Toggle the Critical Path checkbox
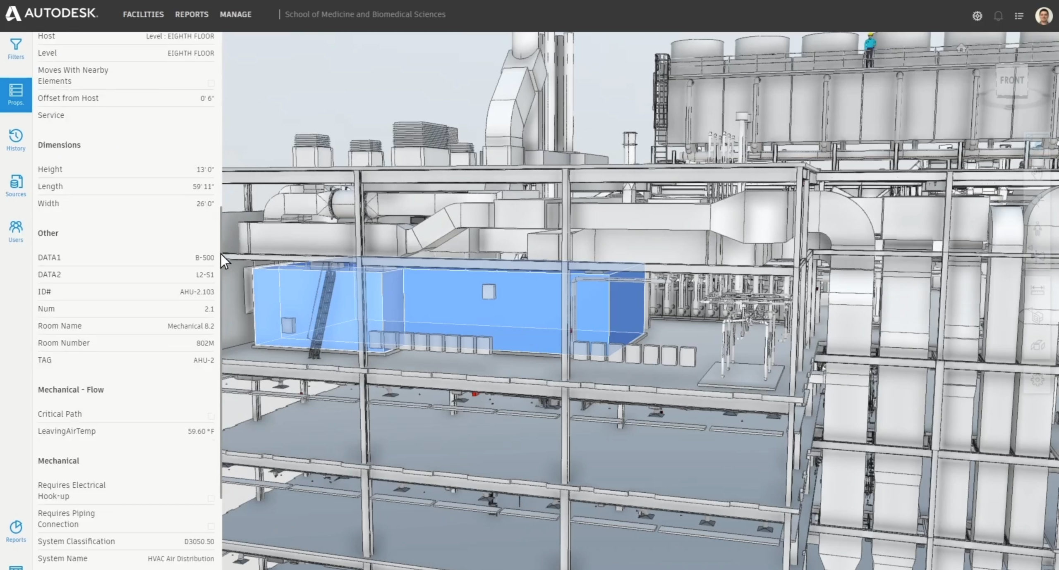The image size is (1059, 570). coord(211,416)
